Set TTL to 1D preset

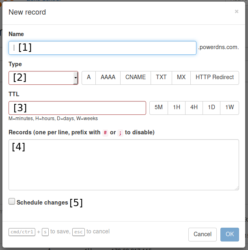point(211,108)
